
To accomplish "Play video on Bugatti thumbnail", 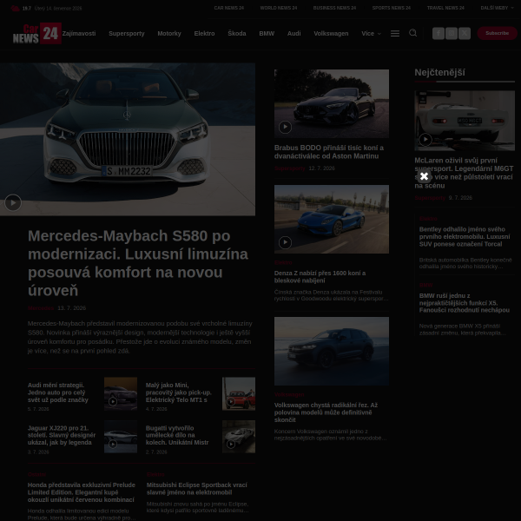I will pos(231,444).
